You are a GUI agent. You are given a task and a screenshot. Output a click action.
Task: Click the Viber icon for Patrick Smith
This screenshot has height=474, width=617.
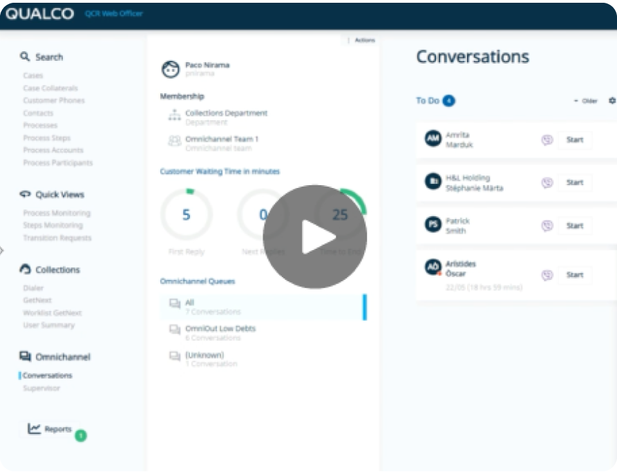(x=547, y=225)
